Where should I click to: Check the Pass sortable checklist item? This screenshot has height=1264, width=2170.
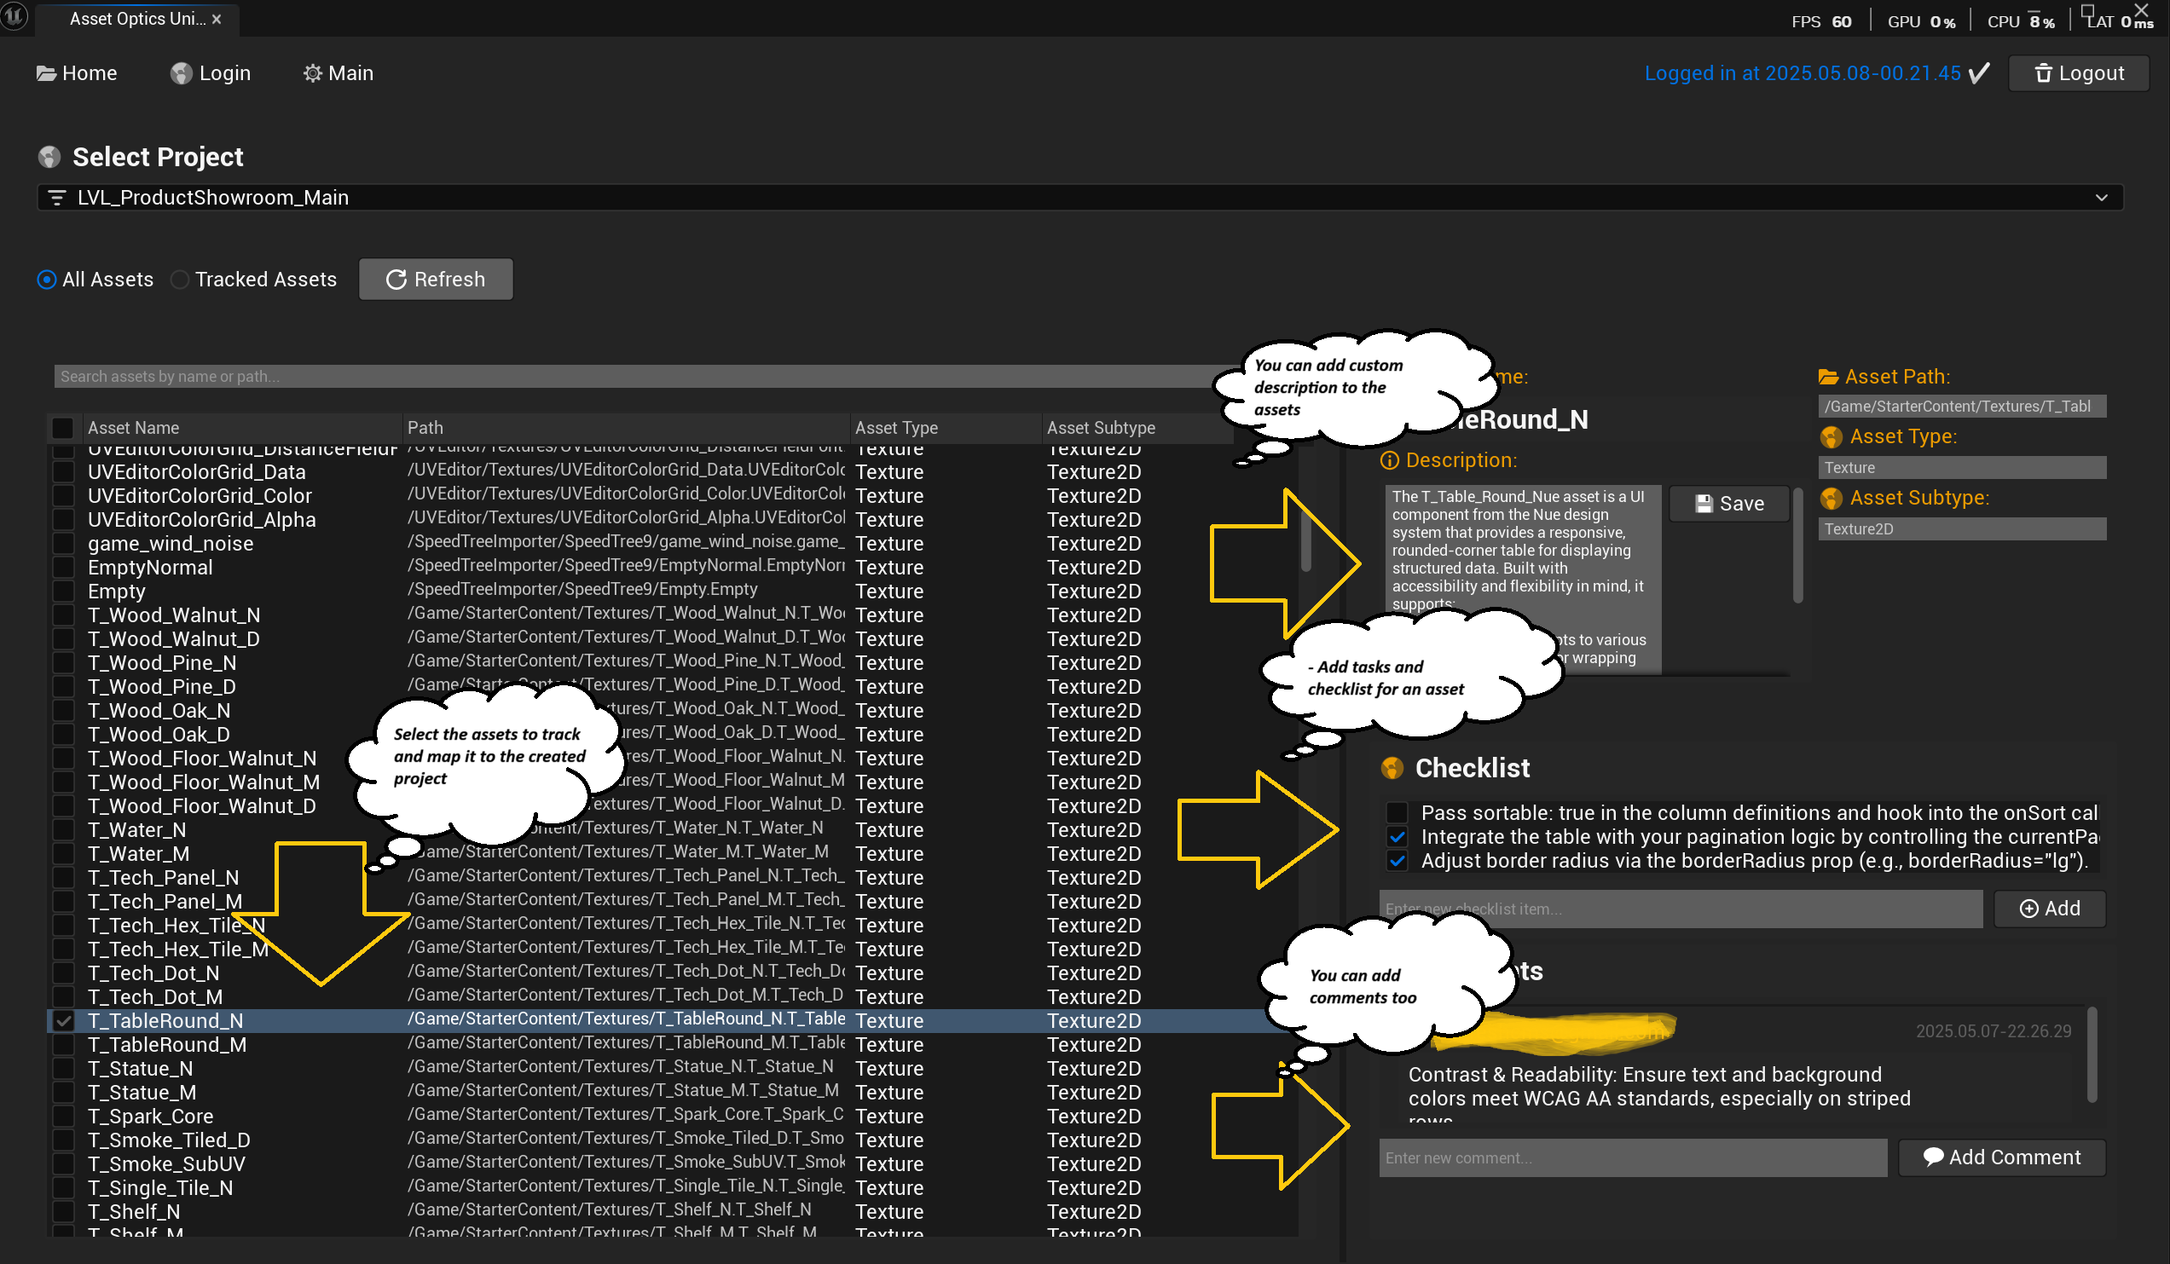(x=1397, y=812)
